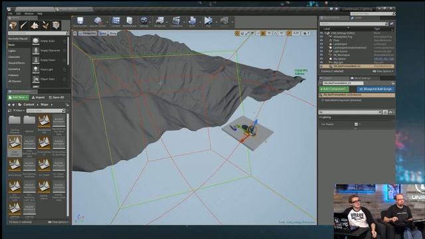Open grid snap value field

click(269, 33)
